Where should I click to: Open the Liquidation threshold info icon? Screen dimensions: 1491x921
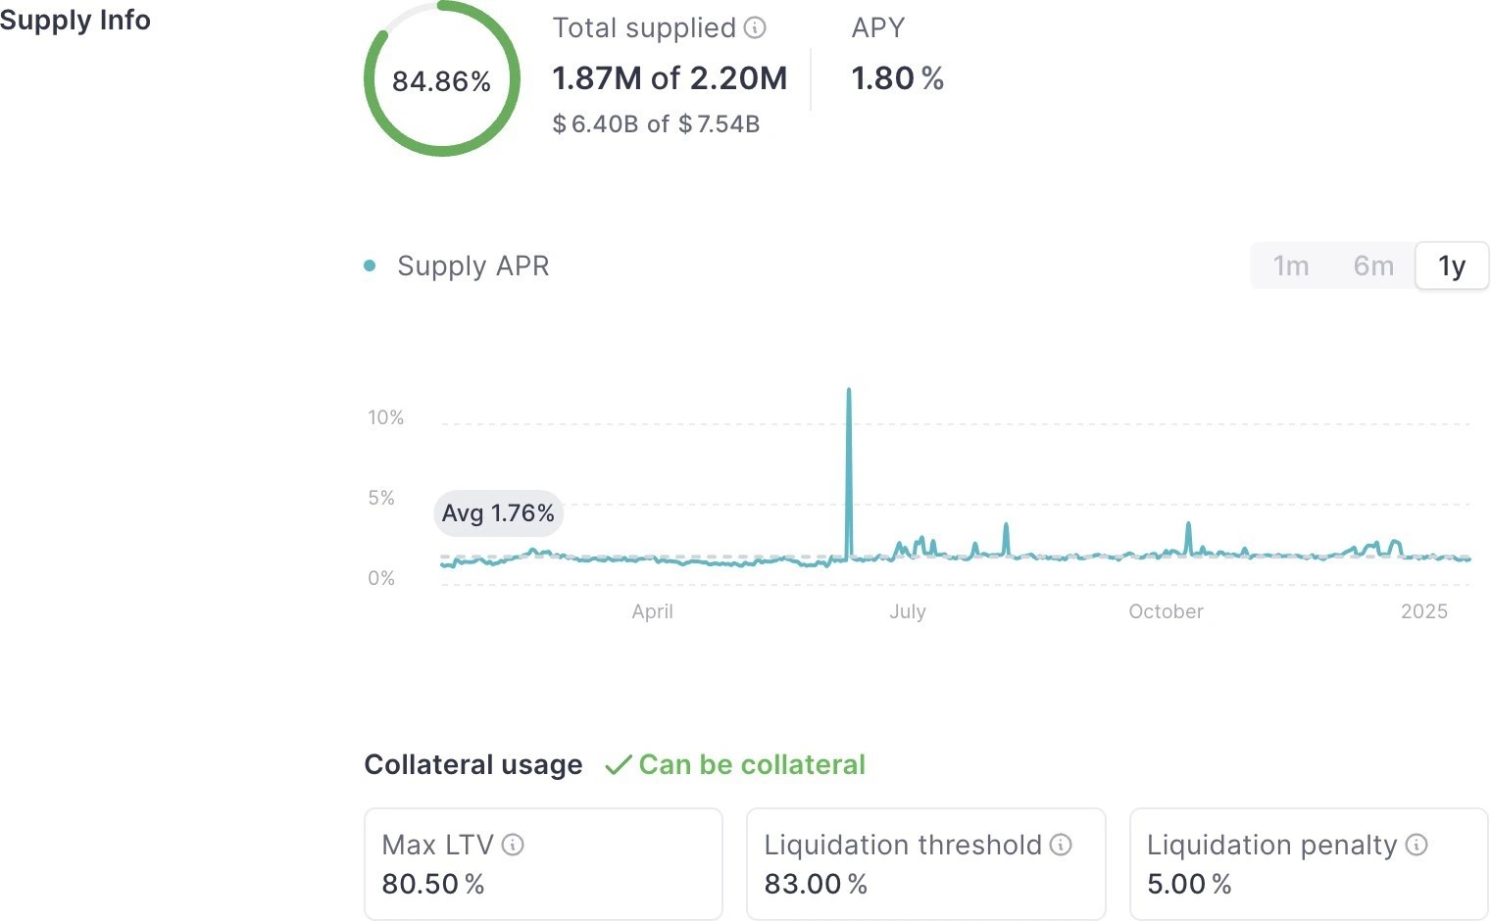point(1061,845)
